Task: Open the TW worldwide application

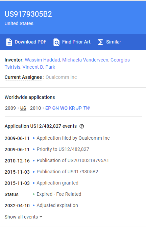Action: [x=87, y=108]
